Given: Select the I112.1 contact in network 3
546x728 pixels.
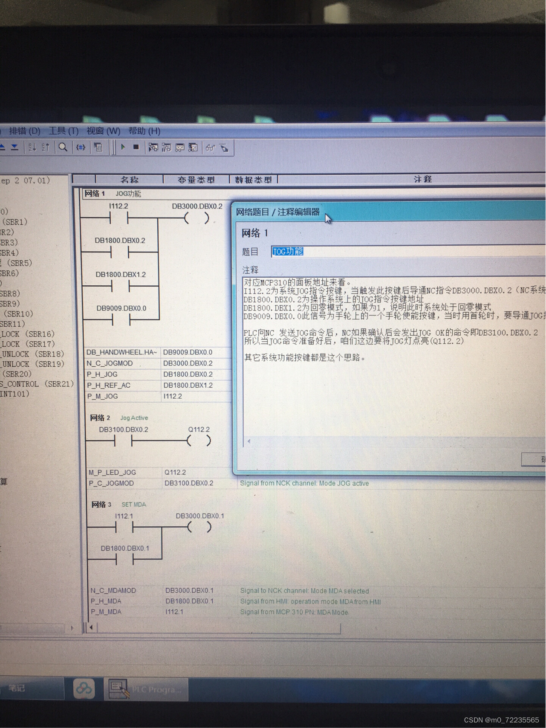Looking at the screenshot, I should tap(124, 528).
